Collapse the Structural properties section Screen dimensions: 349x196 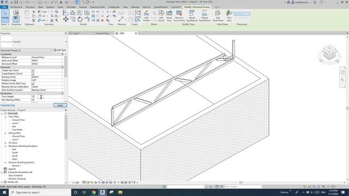(62, 67)
